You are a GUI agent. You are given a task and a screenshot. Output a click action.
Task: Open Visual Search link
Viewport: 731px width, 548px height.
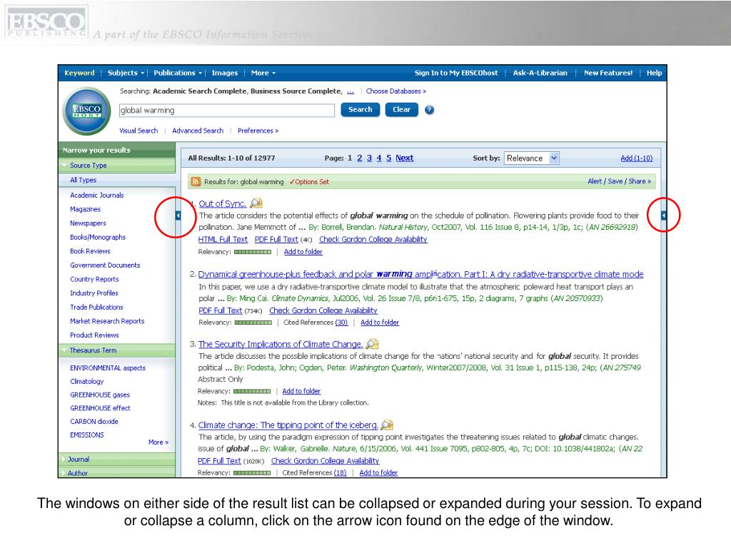coord(138,131)
